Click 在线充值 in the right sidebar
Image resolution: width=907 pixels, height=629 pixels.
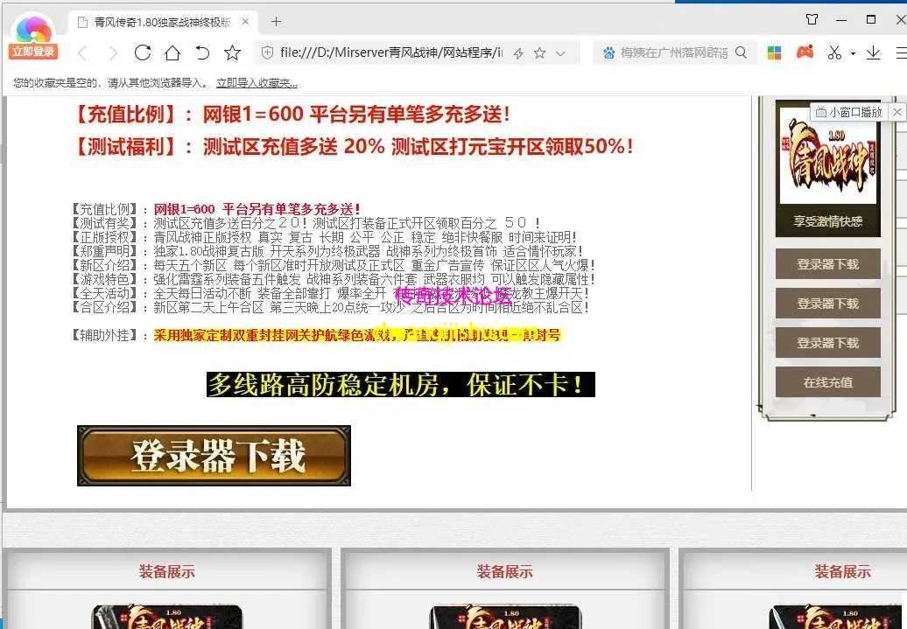826,382
